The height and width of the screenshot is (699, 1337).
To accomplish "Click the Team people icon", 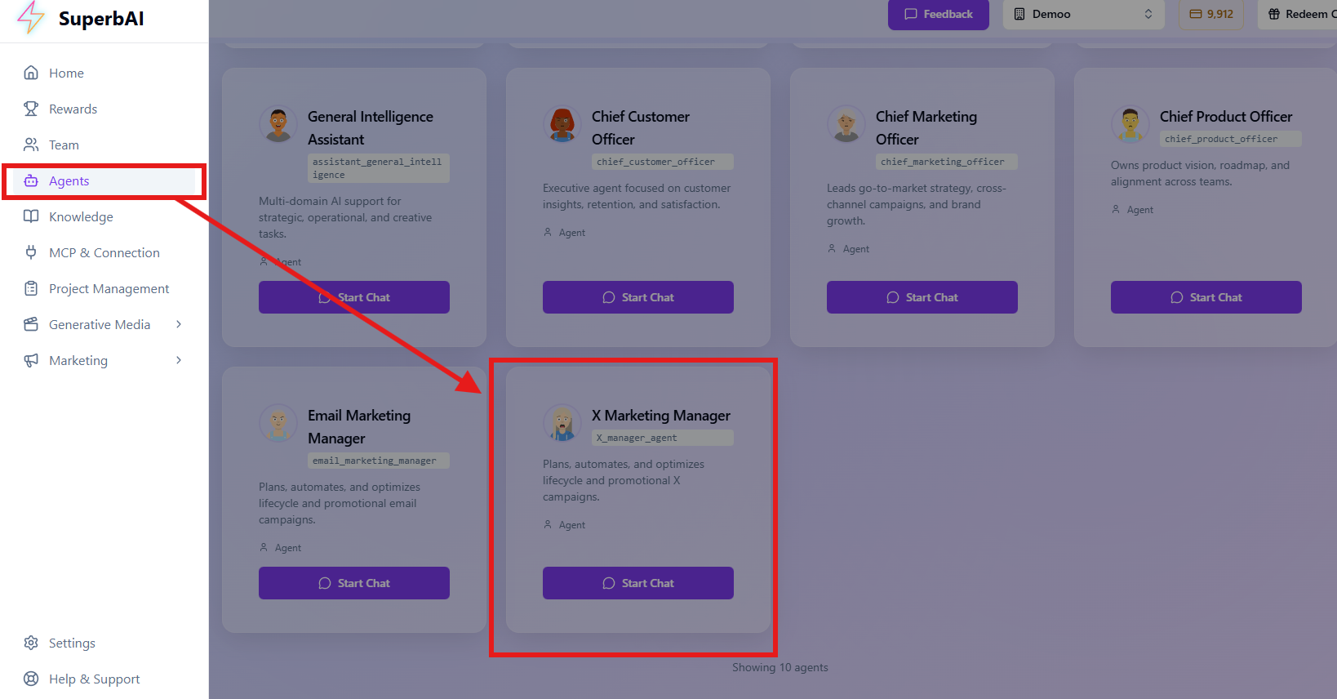I will (31, 145).
